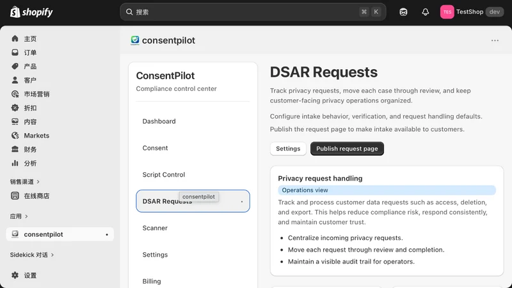Click the consentpilot app icon in sidebar
Image resolution: width=512 pixels, height=288 pixels.
tap(15, 234)
